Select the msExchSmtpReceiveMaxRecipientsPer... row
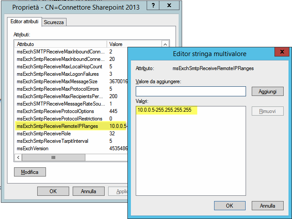292x219 pixels. 71,96
